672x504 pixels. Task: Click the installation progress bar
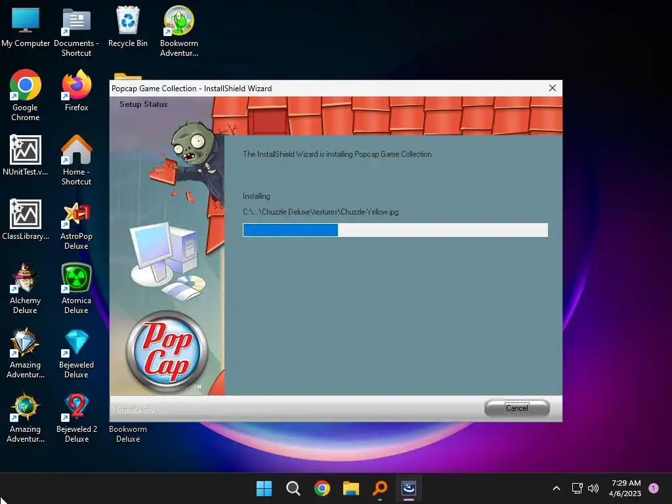[x=395, y=230]
